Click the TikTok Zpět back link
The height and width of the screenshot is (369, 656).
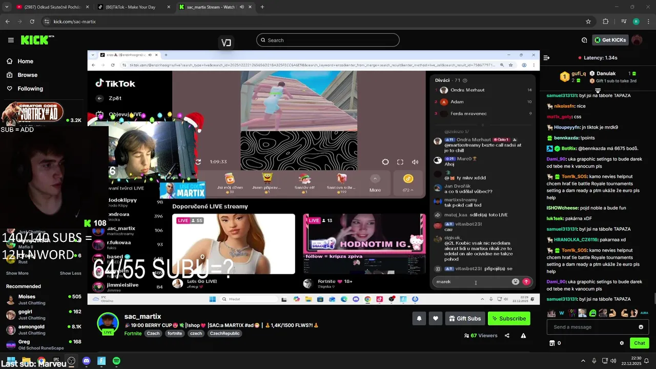coord(110,98)
